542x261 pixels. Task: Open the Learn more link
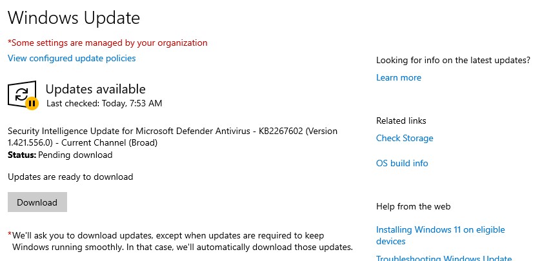(x=399, y=77)
